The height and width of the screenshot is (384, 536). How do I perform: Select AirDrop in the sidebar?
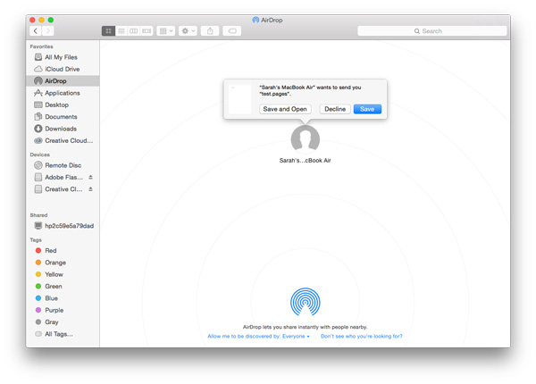tap(63, 81)
